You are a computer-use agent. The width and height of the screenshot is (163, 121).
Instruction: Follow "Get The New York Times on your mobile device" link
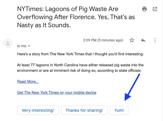57,92
